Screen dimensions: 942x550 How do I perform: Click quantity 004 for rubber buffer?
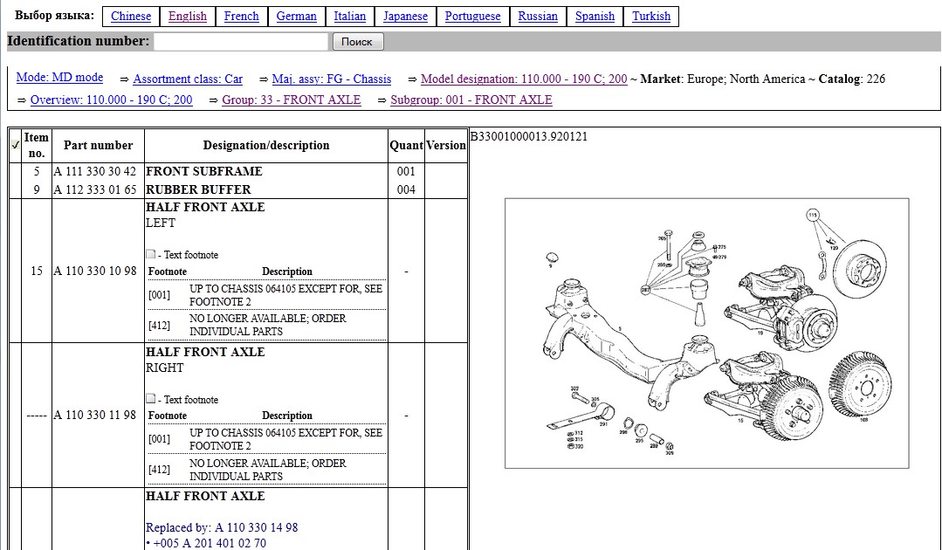[406, 189]
